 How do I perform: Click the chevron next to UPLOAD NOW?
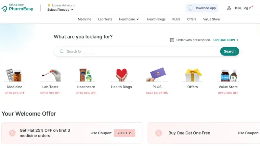coord(238,40)
